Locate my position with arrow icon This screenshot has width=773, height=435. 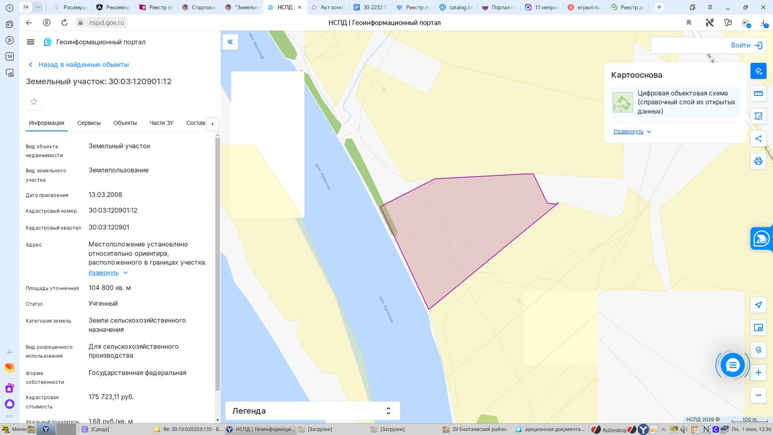click(x=759, y=305)
